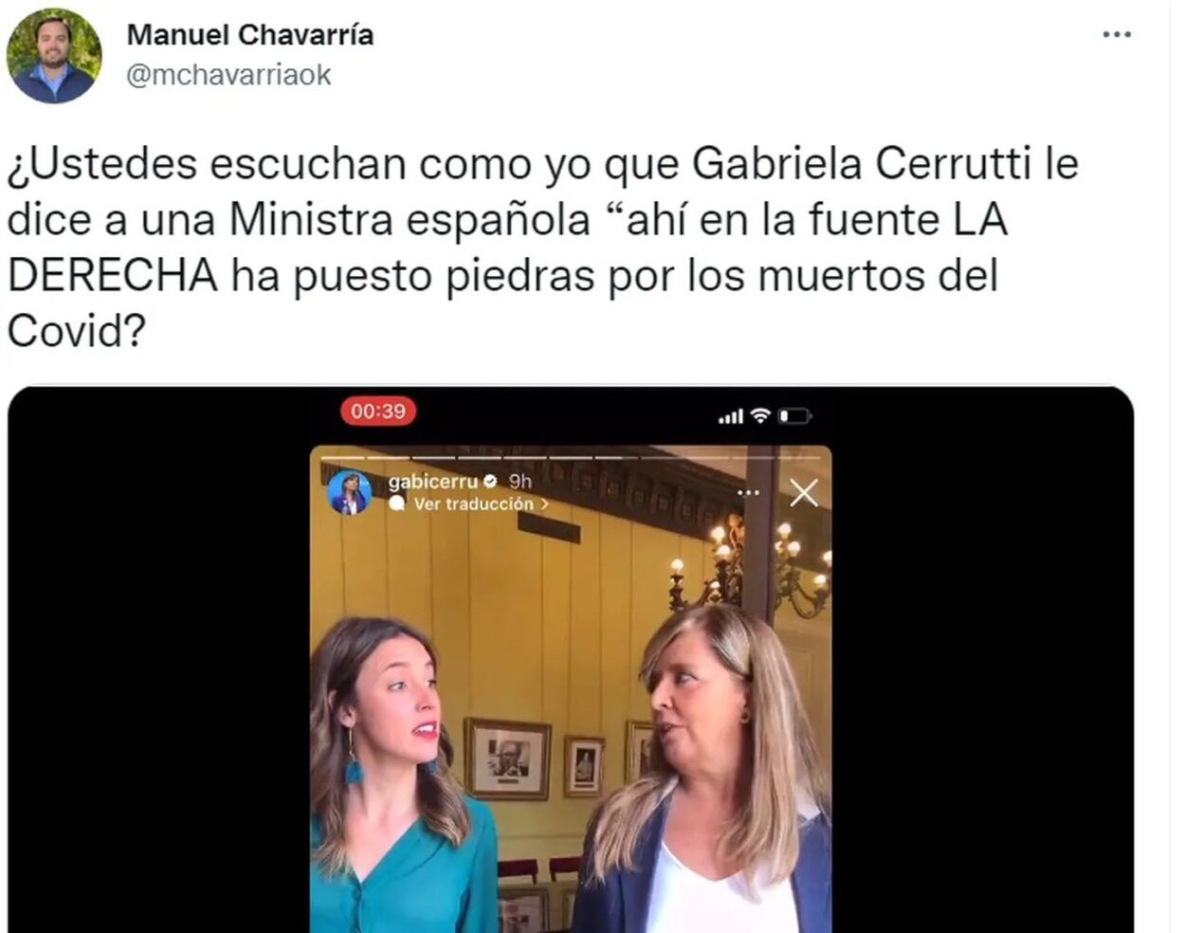Tap the red 00:39 recording timer
The image size is (1185, 933).
click(378, 412)
